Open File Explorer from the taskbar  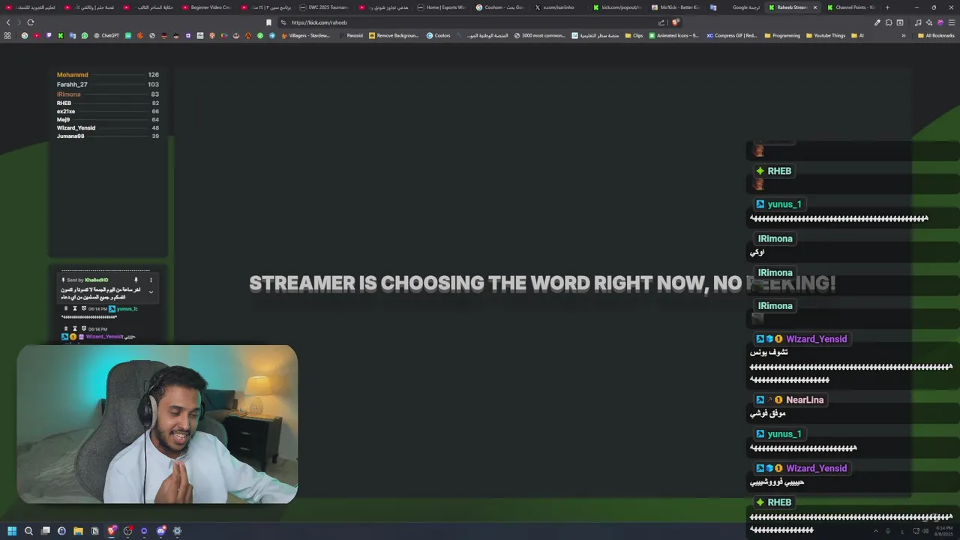(x=78, y=531)
